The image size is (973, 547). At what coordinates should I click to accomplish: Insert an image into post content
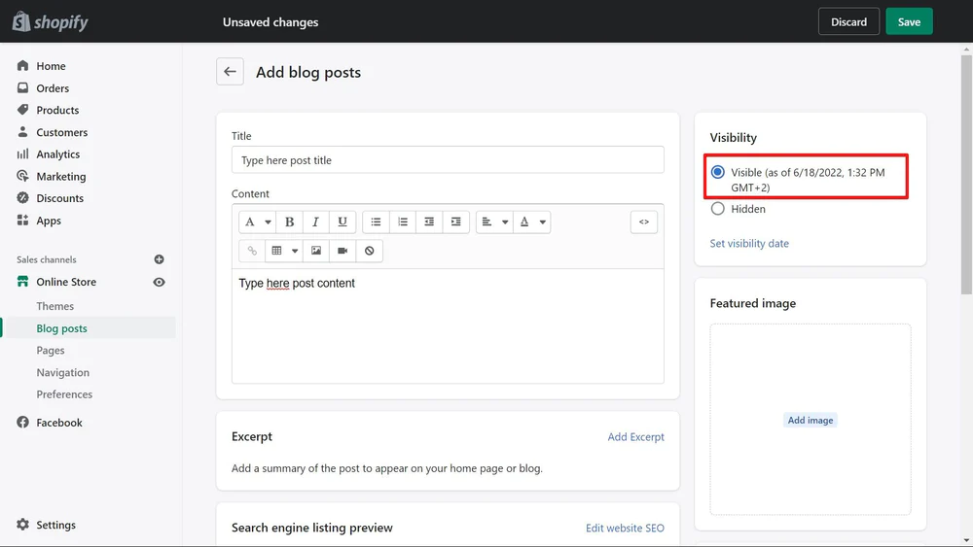click(x=316, y=251)
